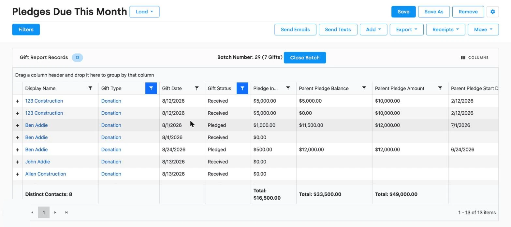The image size is (511, 227).
Task: Open the settings gear icon
Action: (x=492, y=12)
